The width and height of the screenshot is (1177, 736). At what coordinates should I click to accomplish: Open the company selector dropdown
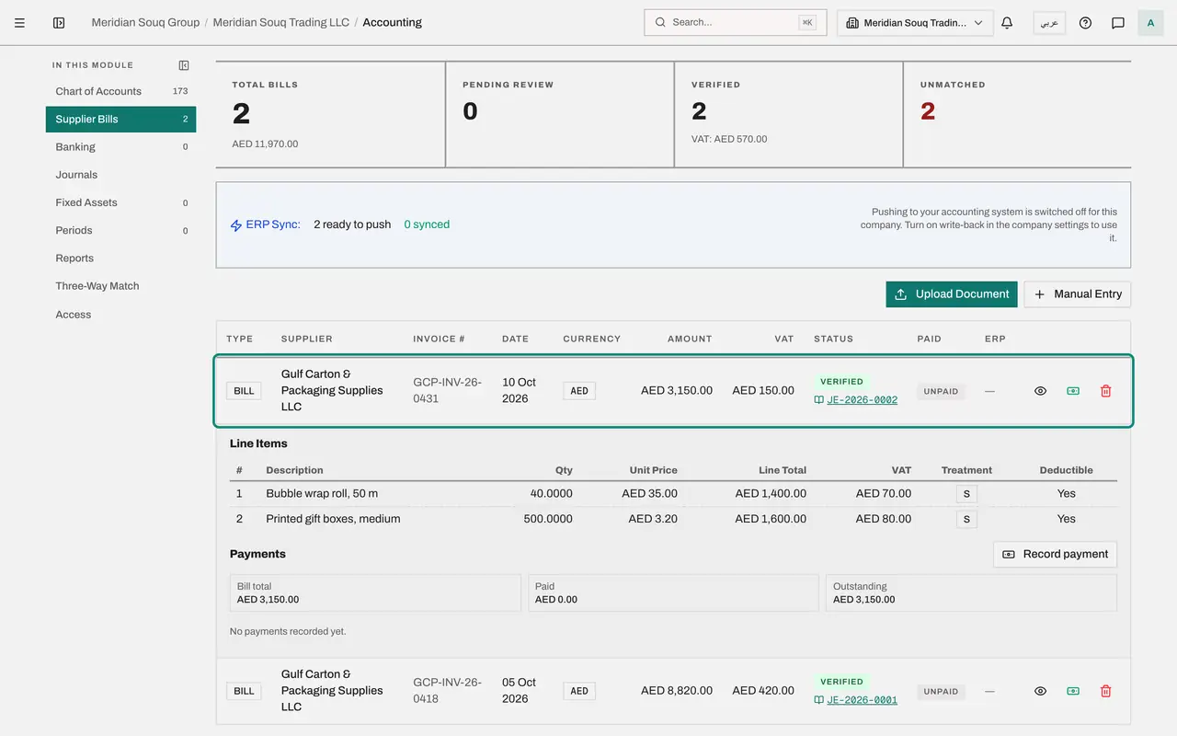[x=915, y=22]
